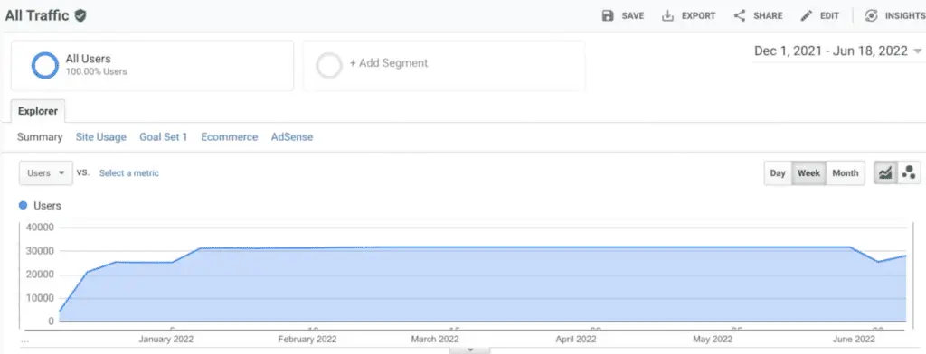Click the All Users segment circle
Screen dimensions: 926x354
click(x=45, y=66)
